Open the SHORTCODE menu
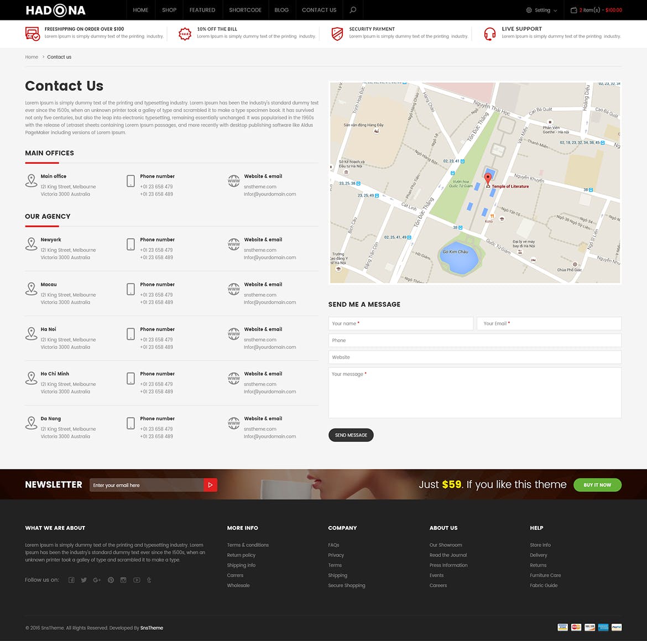647x641 pixels. (x=245, y=10)
